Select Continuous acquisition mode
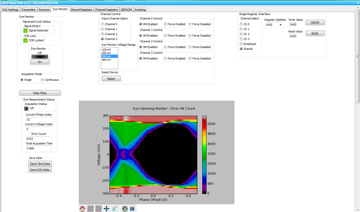 pos(42,80)
